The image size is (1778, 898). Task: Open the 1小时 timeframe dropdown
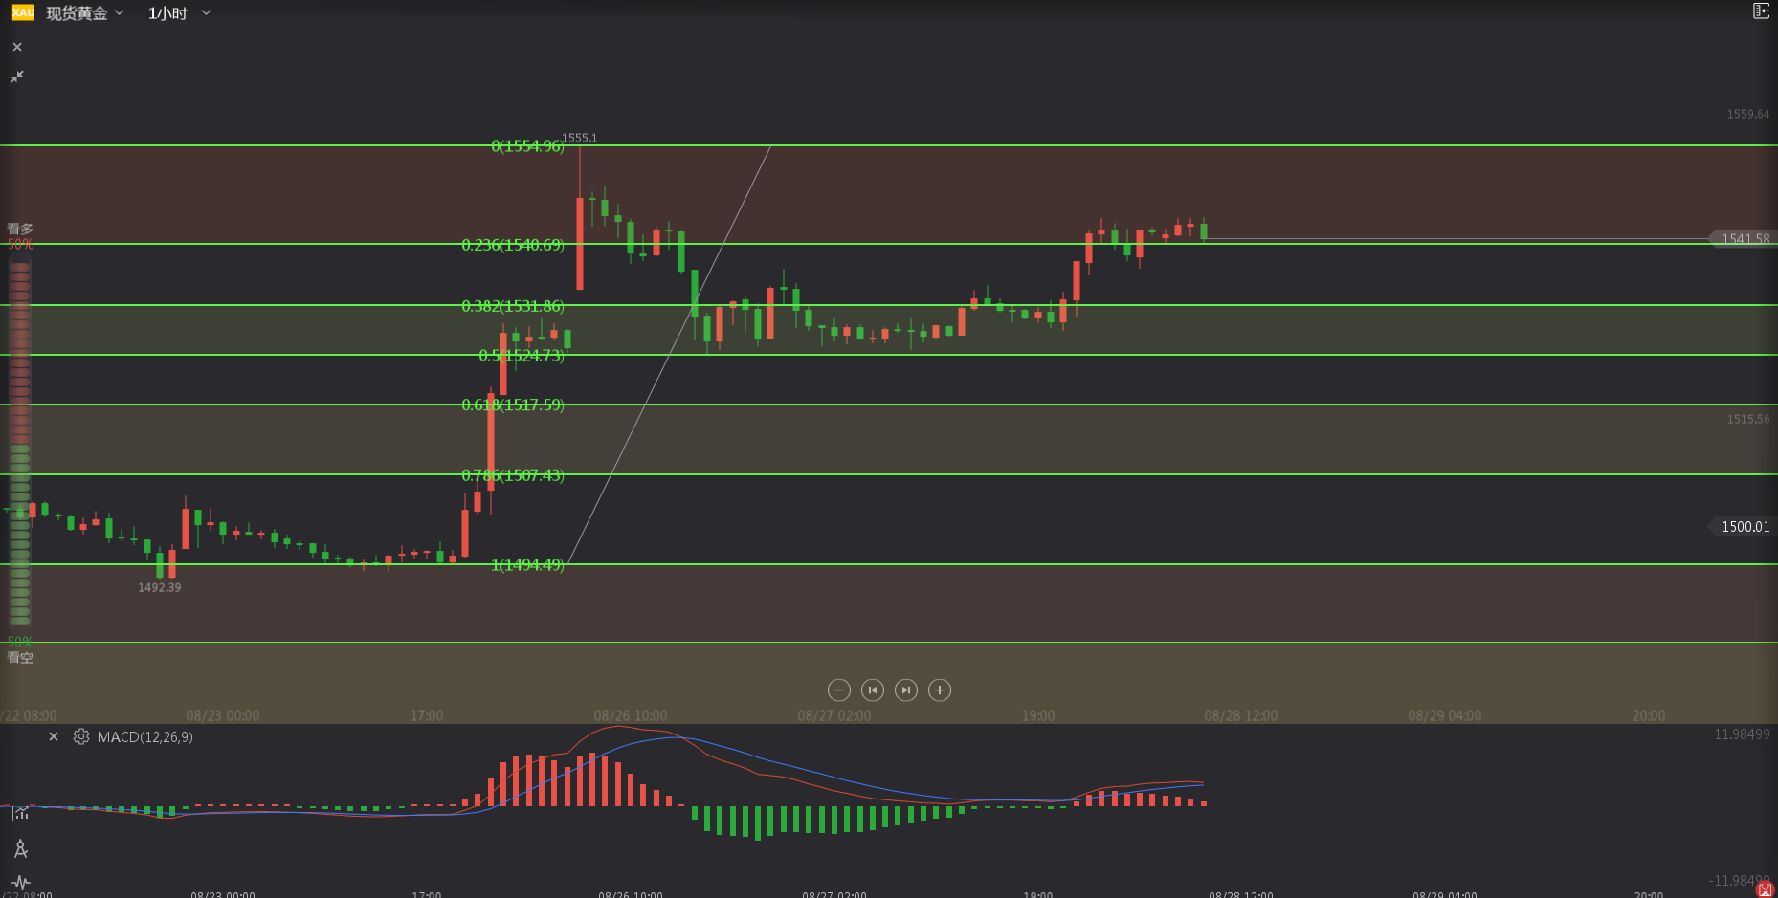coord(179,13)
